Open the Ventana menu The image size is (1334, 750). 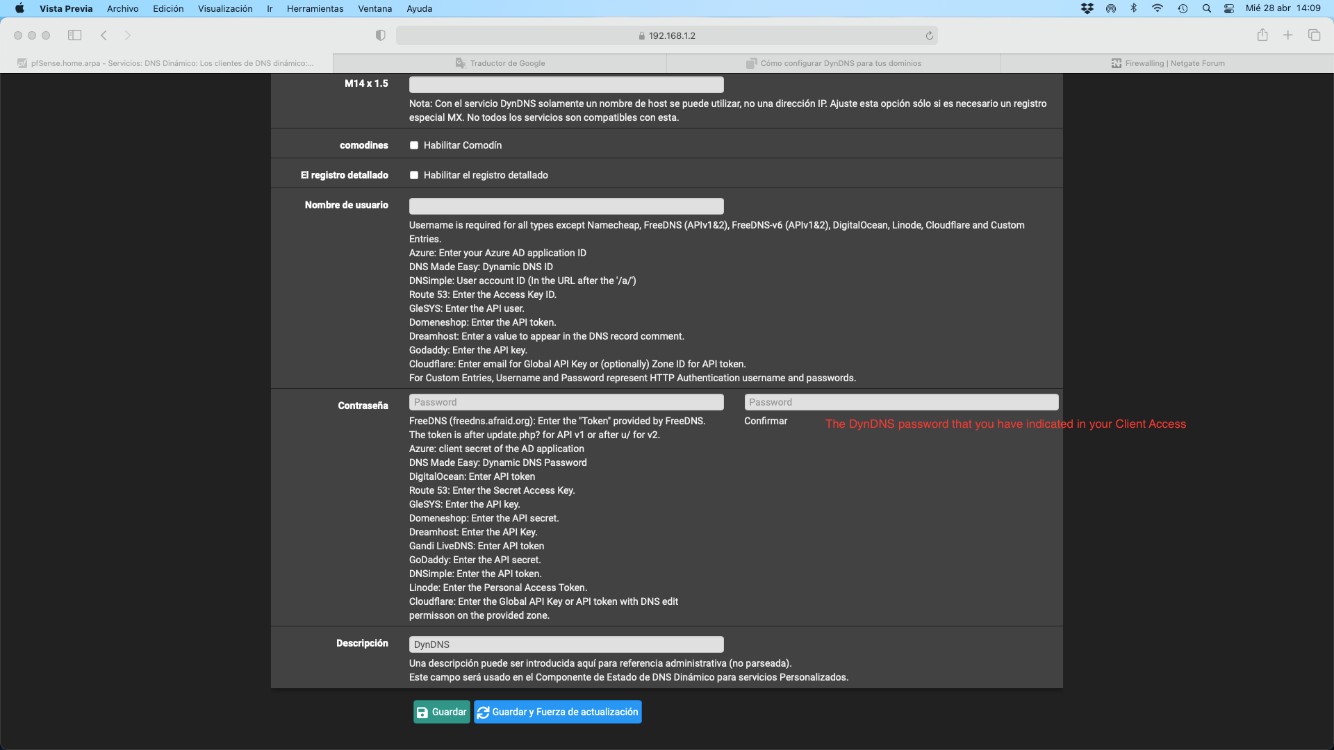pos(374,8)
